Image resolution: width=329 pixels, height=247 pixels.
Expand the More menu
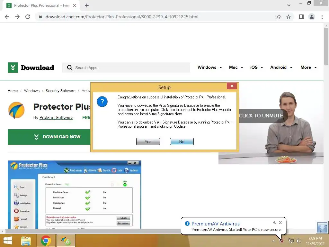308,68
